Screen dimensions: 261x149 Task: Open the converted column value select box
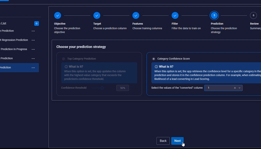219,88
